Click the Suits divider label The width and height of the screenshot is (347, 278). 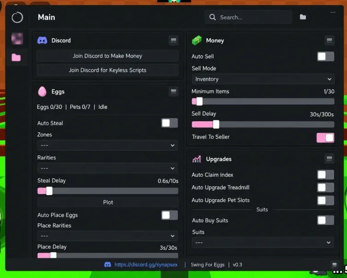tap(262, 210)
